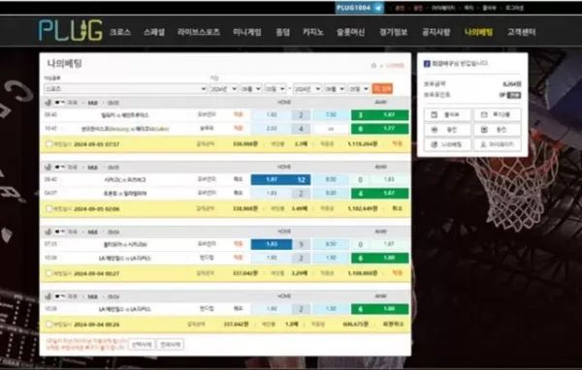The height and width of the screenshot is (370, 582).
Task: Click the attendance check button with calendar icon
Action: point(447,115)
